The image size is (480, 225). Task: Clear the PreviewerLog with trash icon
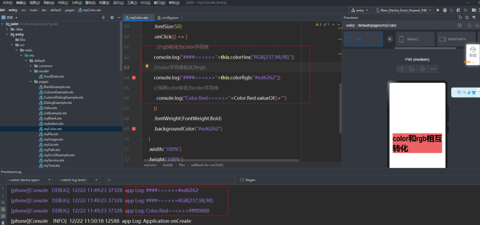pyautogui.click(x=3, y=222)
